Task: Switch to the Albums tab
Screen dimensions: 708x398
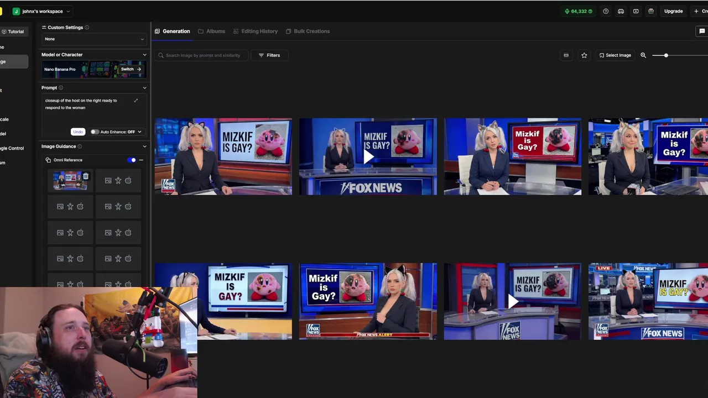Action: pyautogui.click(x=211, y=32)
